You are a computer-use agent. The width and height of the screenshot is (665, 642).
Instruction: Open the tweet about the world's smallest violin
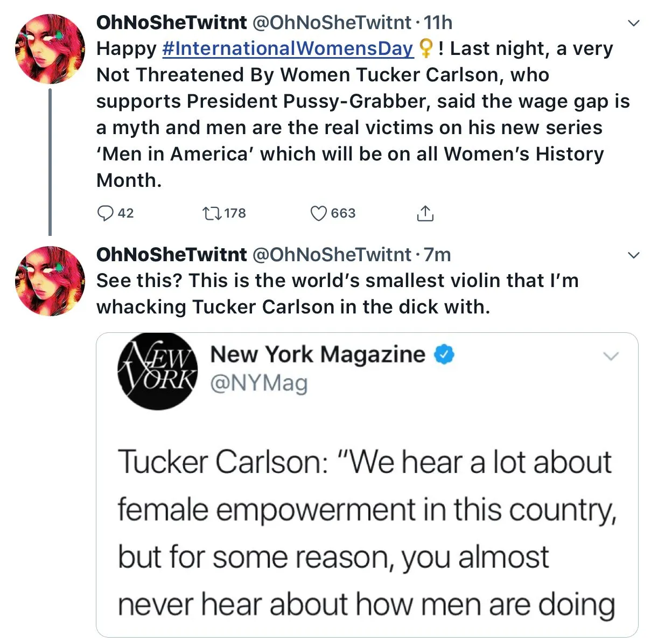pos(337,294)
